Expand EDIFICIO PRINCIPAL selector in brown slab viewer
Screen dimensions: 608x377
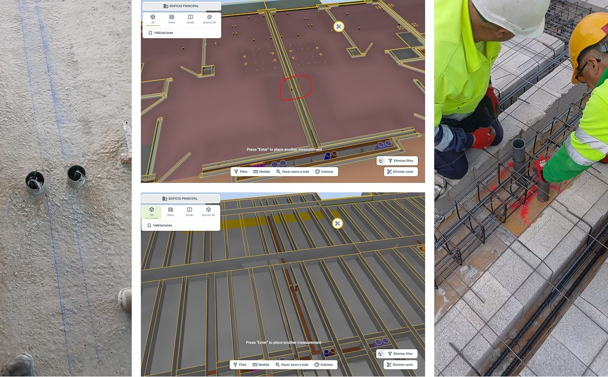[x=181, y=6]
